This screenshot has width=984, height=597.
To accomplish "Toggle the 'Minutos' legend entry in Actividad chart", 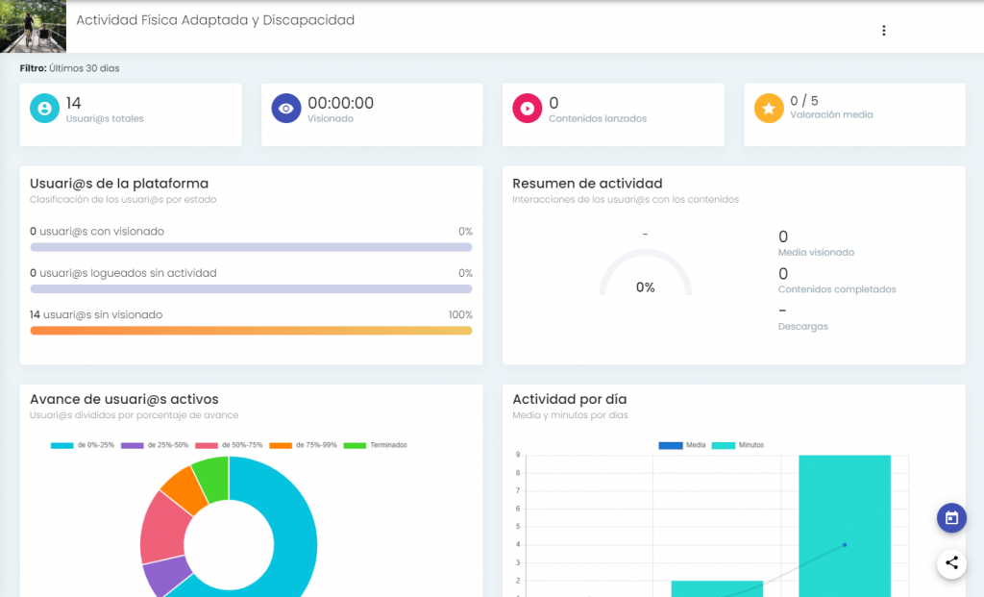I will tap(738, 445).
